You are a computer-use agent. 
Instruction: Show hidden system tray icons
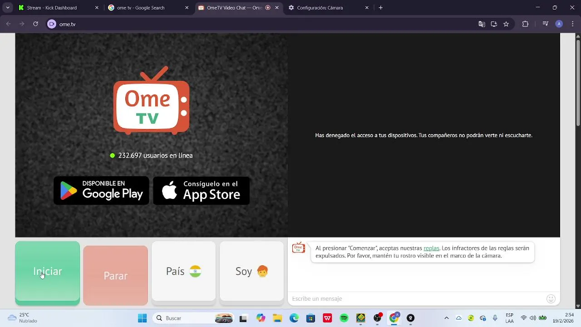coord(447,318)
